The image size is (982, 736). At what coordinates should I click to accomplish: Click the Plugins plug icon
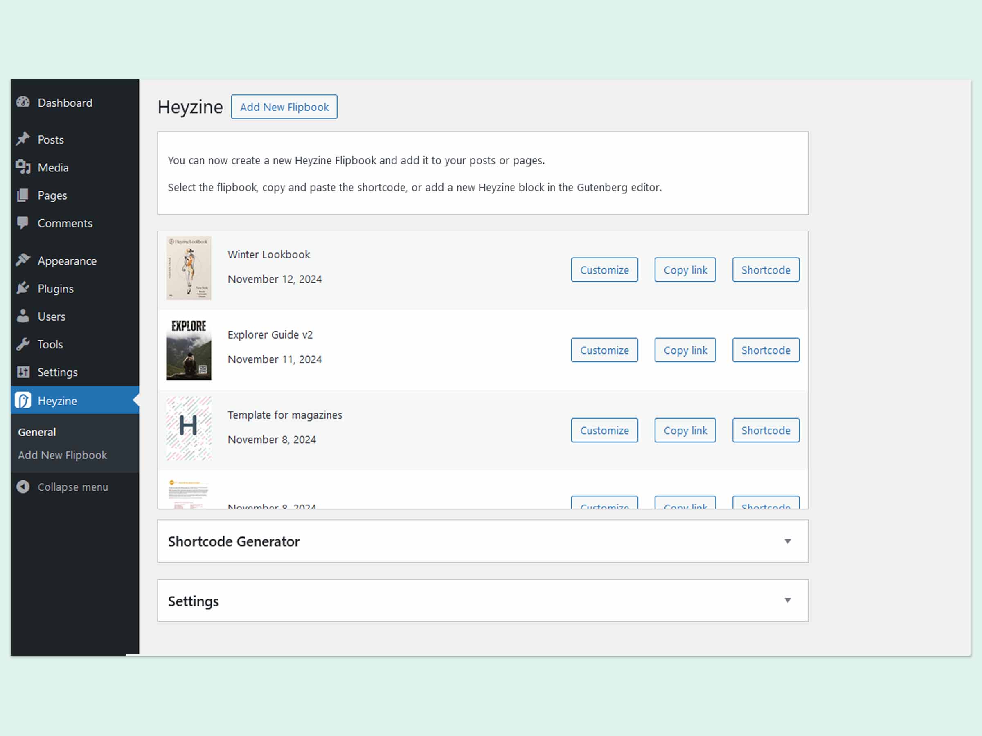pyautogui.click(x=23, y=288)
